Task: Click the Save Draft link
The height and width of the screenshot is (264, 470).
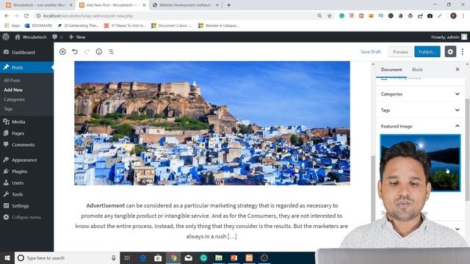Action: coord(370,51)
